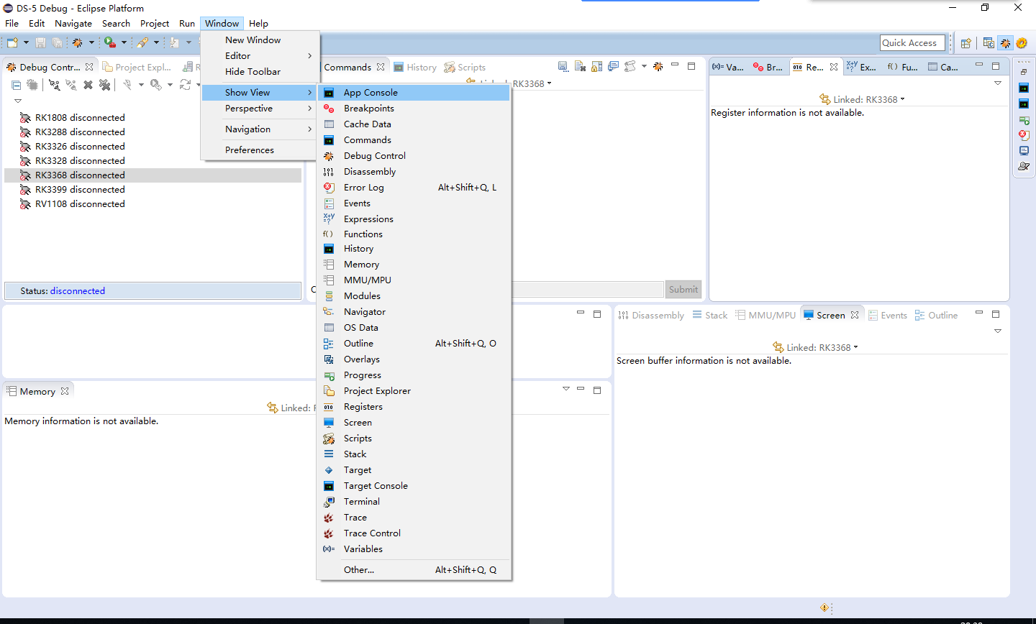The width and height of the screenshot is (1036, 624).
Task: Click the Debug bug icon in main toolbar
Action: [78, 43]
